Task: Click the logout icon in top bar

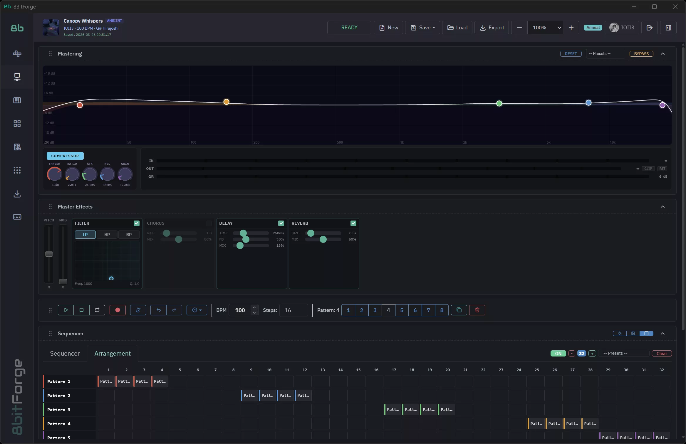Action: click(649, 27)
